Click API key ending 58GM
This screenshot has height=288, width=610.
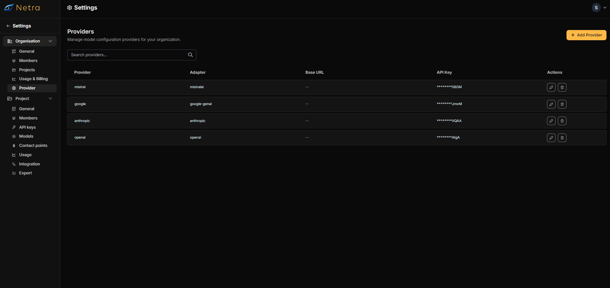(x=449, y=87)
